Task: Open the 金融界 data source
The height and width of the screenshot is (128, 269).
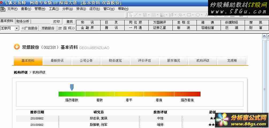Action: [x=88, y=28]
